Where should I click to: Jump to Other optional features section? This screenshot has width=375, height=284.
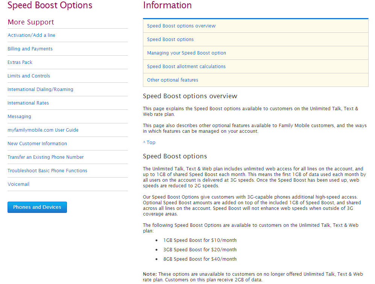pyautogui.click(x=173, y=80)
